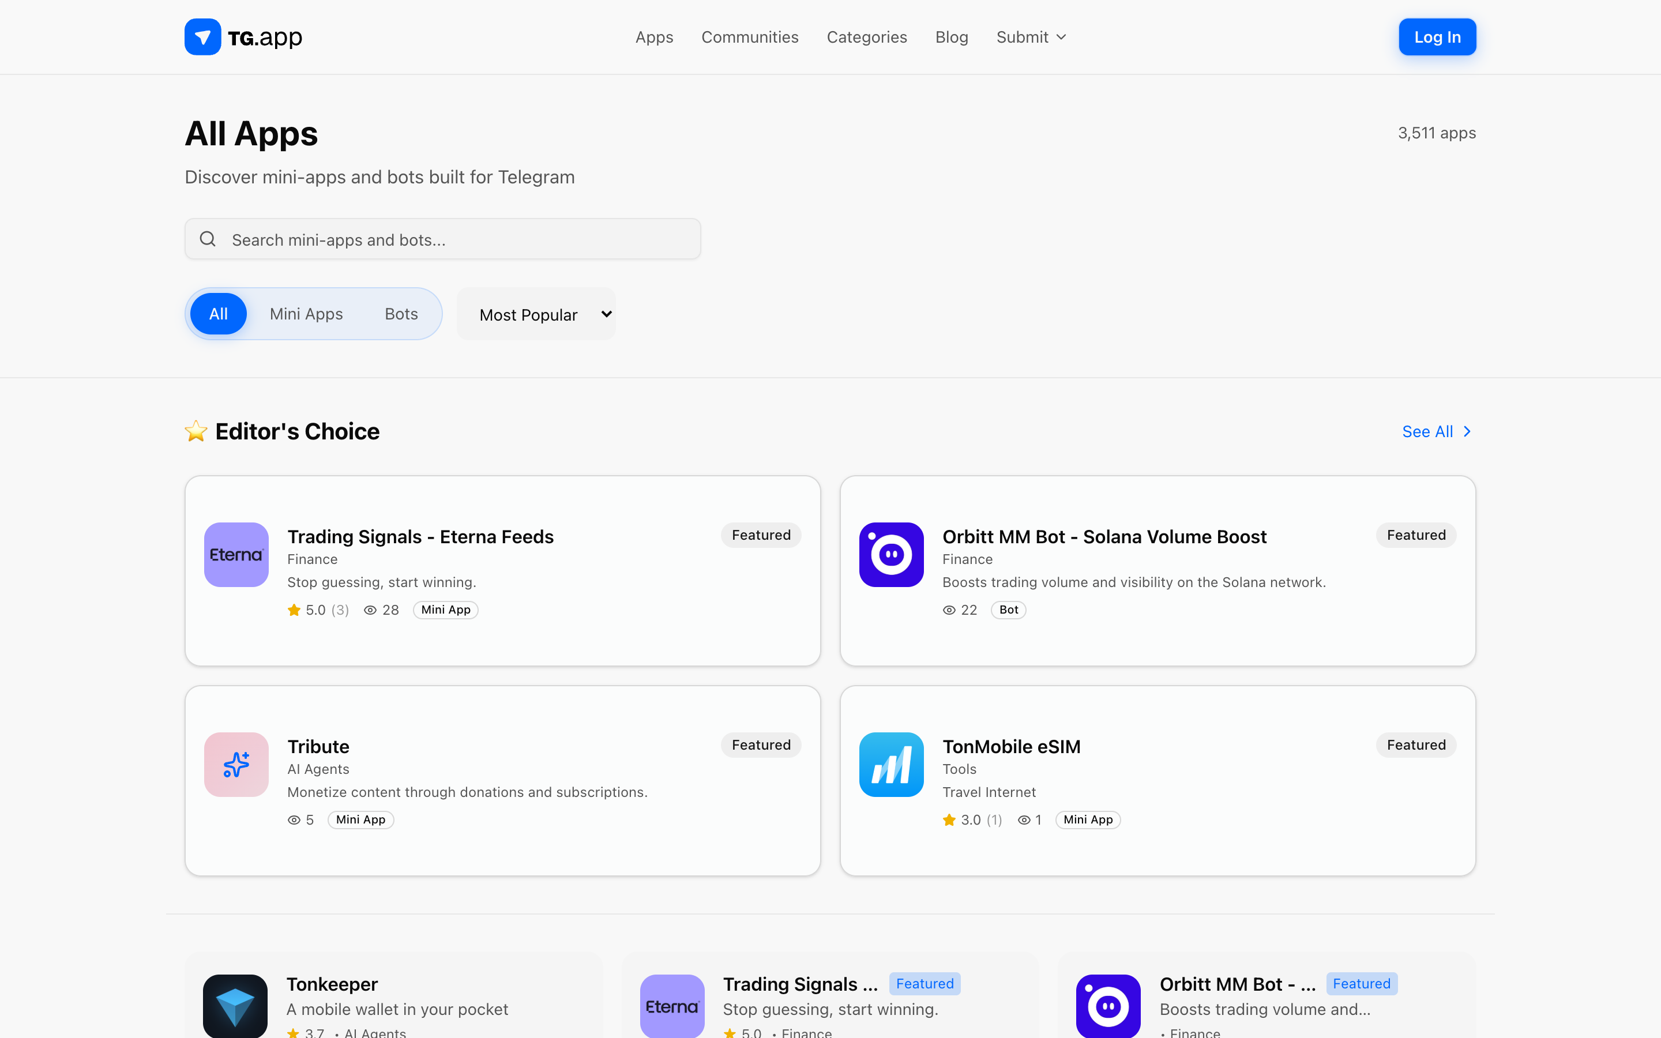Switch filter to Mini Apps

[306, 314]
